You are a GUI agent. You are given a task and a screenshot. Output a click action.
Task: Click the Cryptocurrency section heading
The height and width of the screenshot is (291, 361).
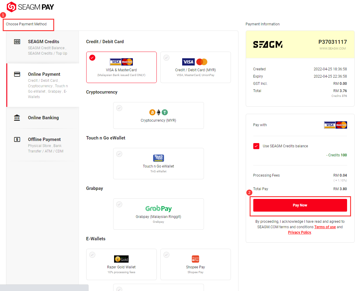[102, 92]
